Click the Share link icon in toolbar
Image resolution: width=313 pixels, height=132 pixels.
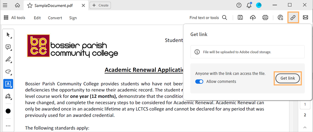[293, 18]
